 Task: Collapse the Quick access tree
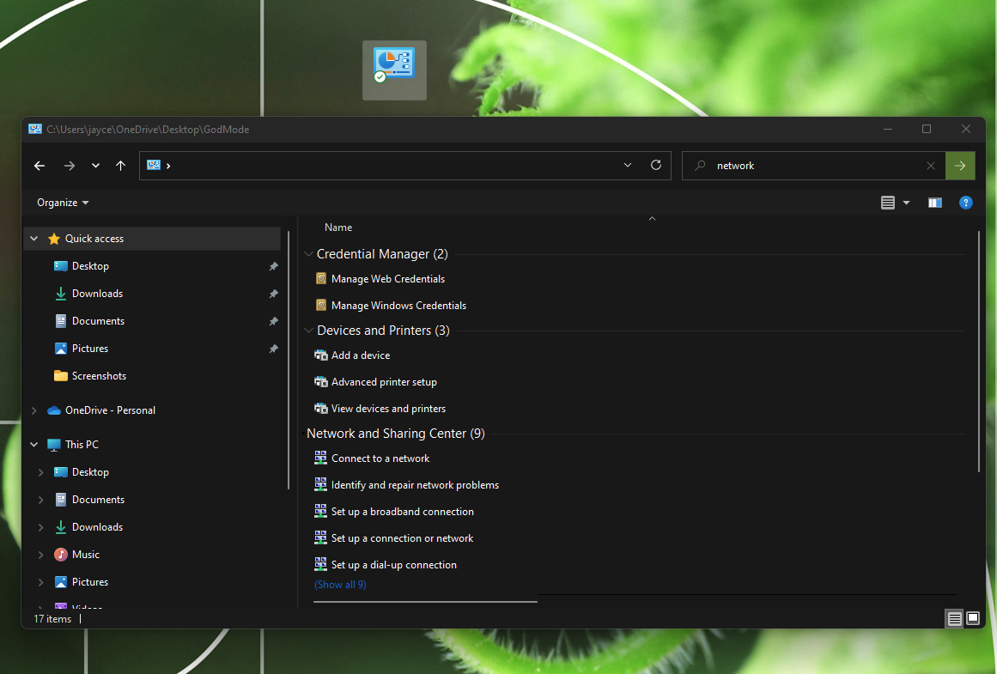[34, 239]
